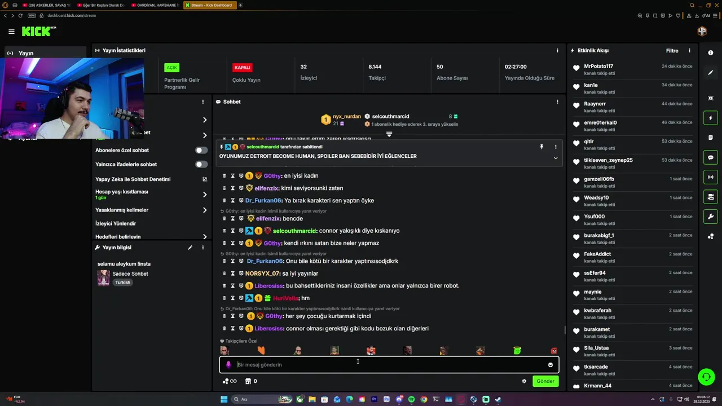722x406 pixels.
Task: Toggle the wrench tools icon in the right sidebar
Action: pos(711,217)
